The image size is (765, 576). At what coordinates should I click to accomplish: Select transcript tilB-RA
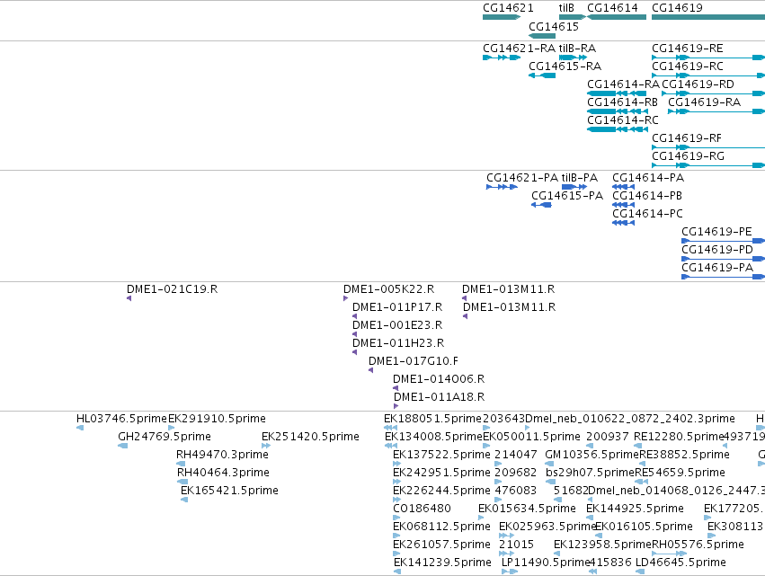573,58
